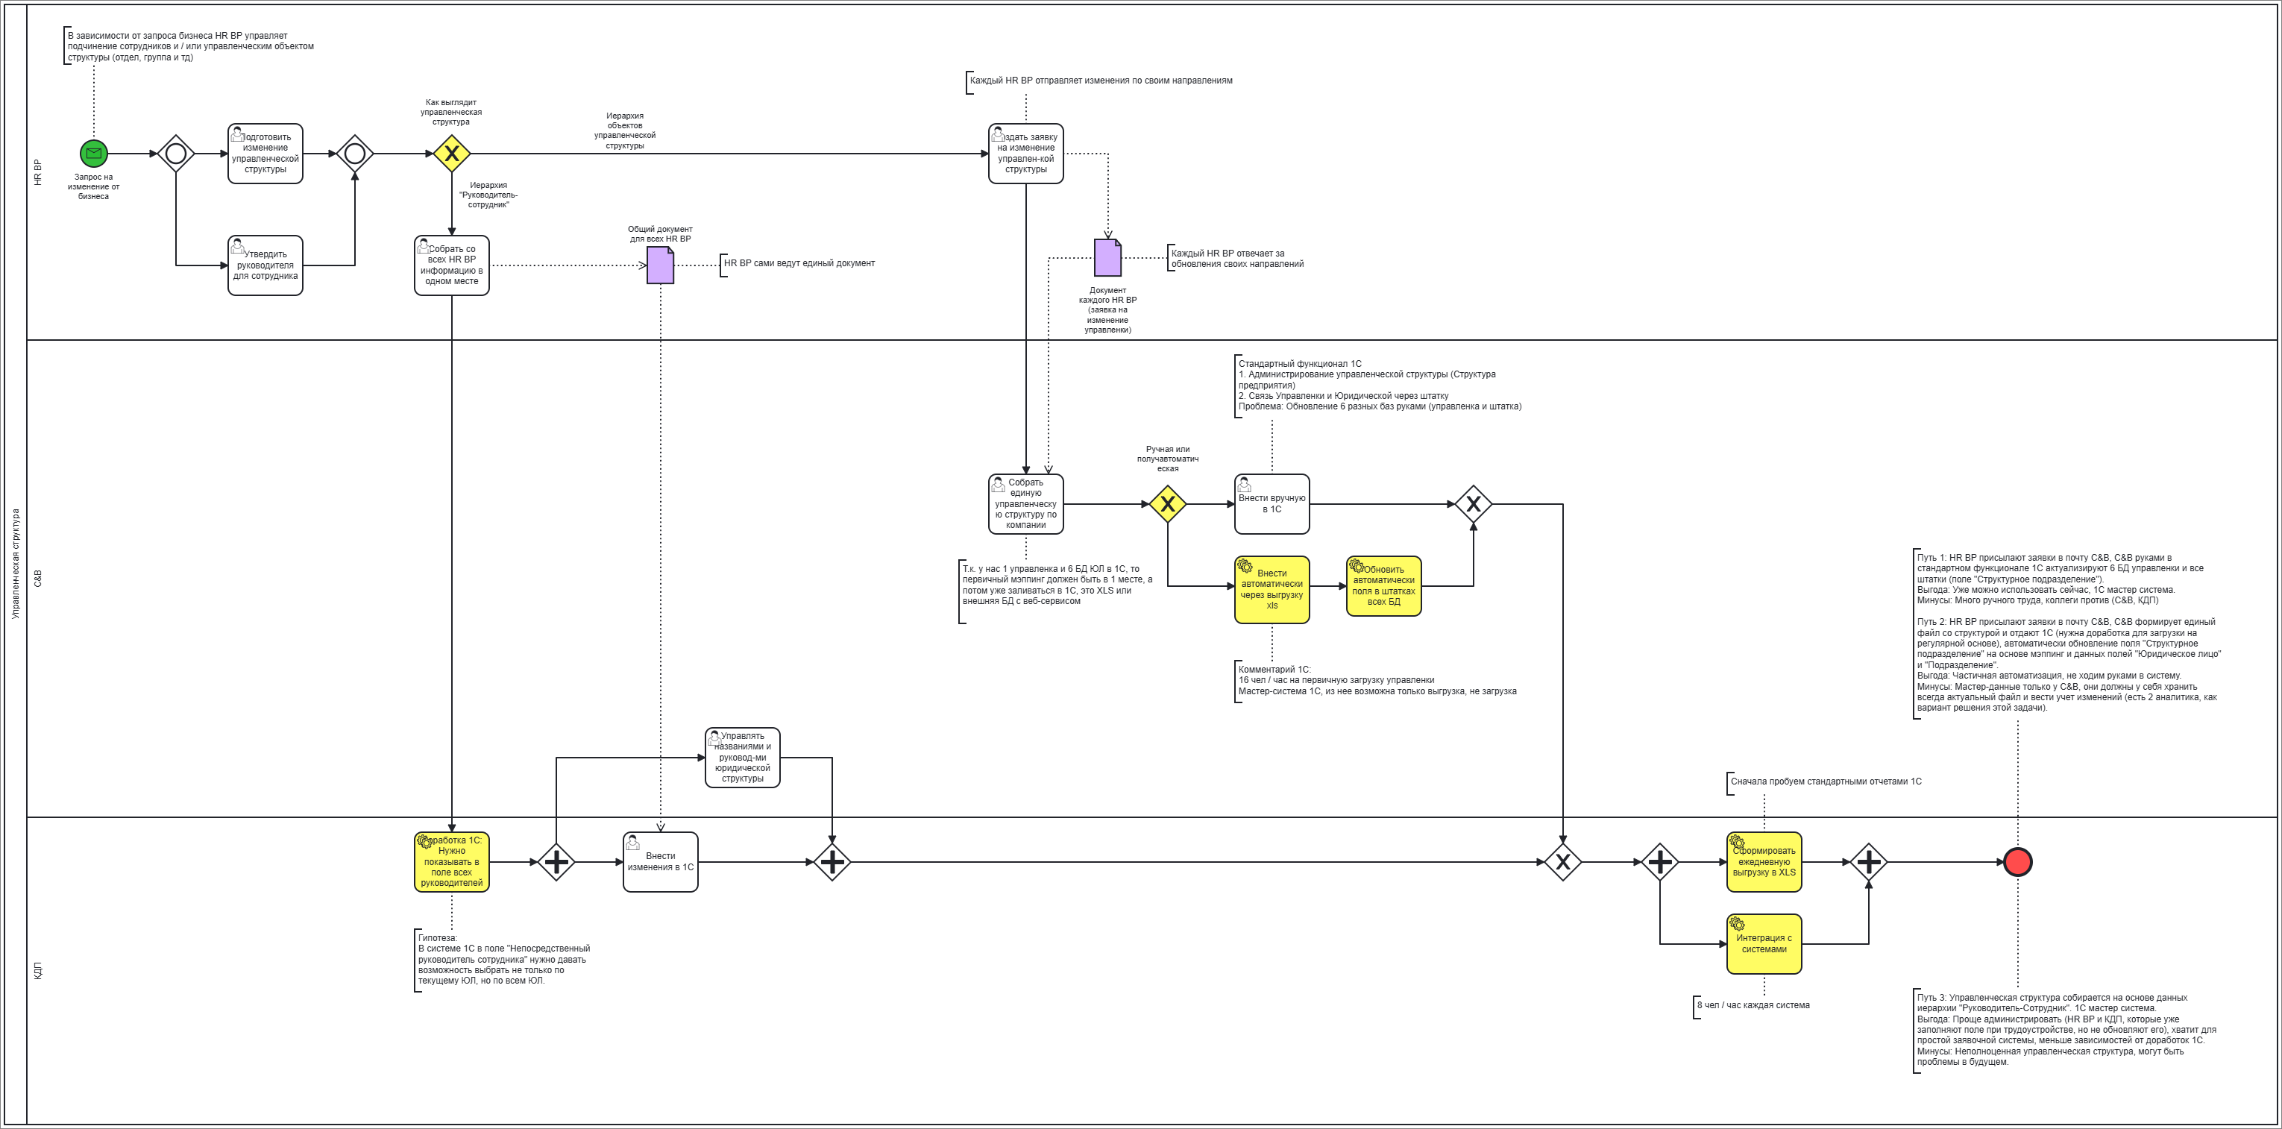Select yellow gateway 'Ручная или полуавтоматическая'
Viewport: 2282px width, 1129px height.
pyautogui.click(x=1168, y=504)
